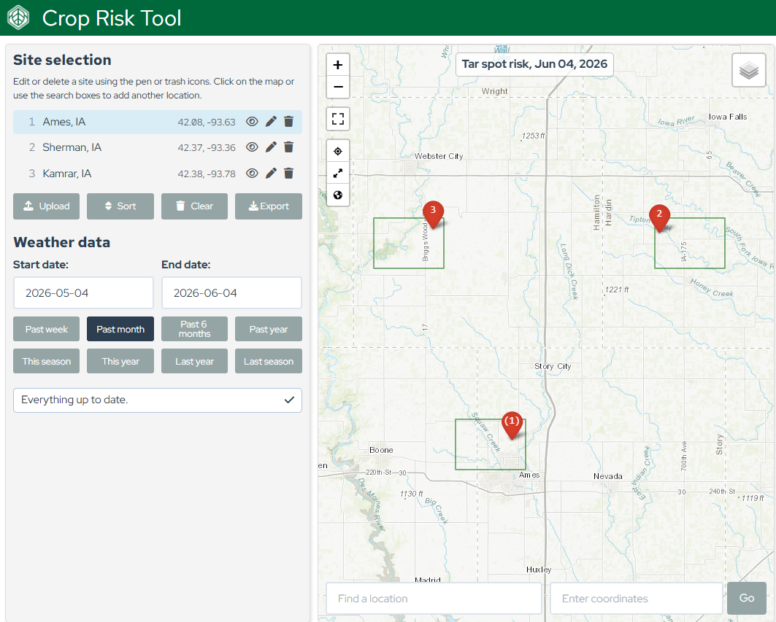776x622 pixels.
Task: Select the Past year date range
Action: [x=269, y=329]
